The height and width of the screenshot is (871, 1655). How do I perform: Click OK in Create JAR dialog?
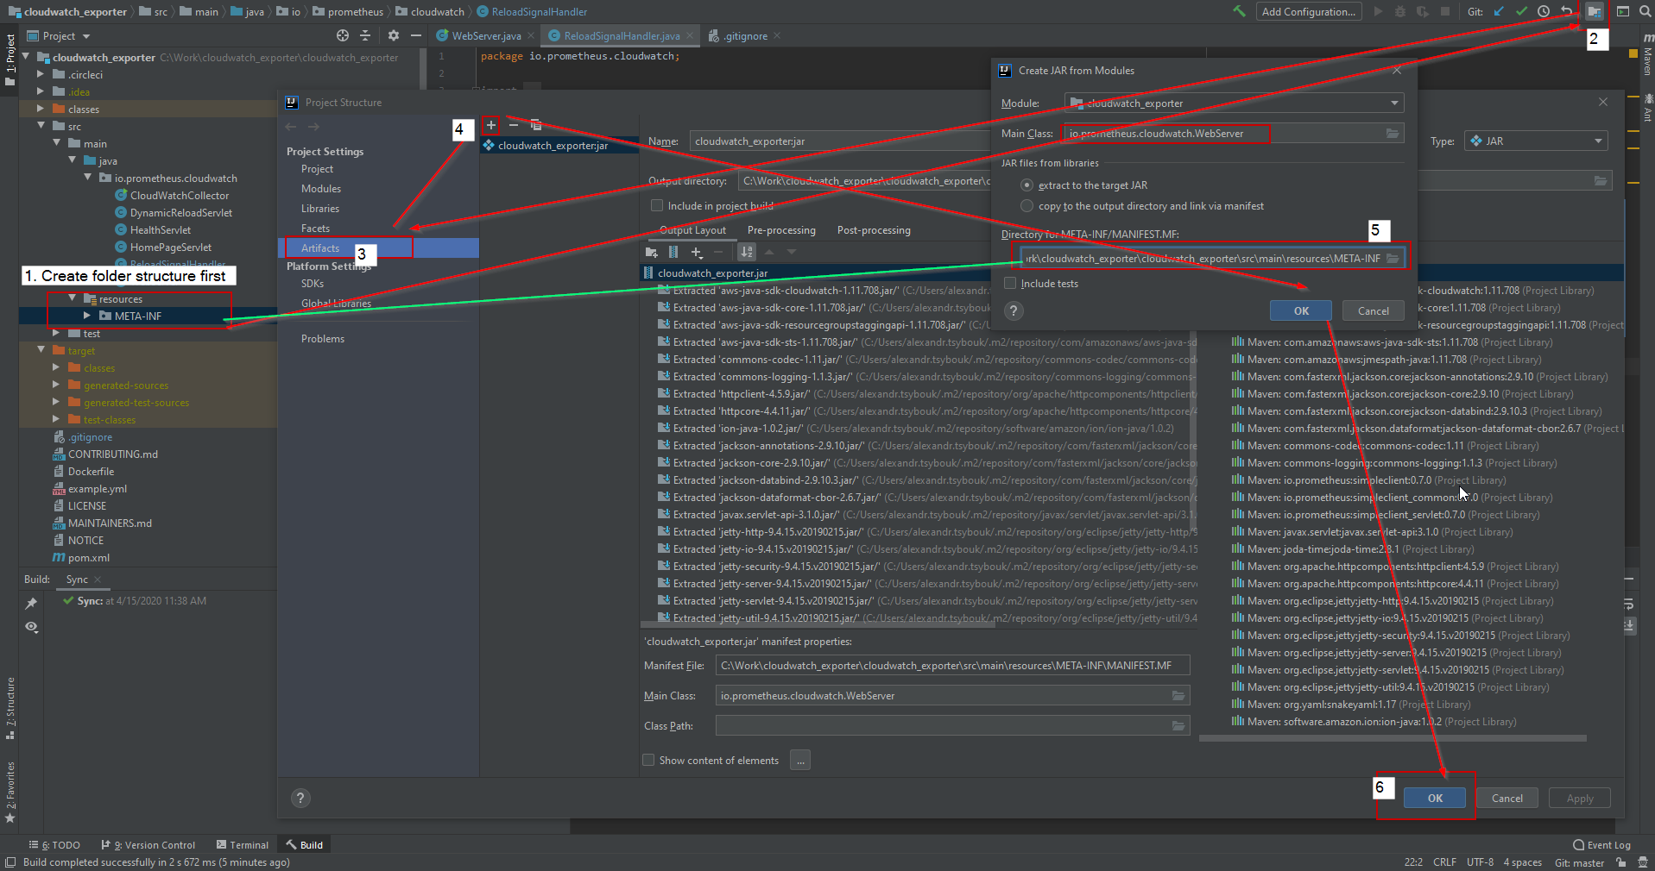tap(1301, 310)
